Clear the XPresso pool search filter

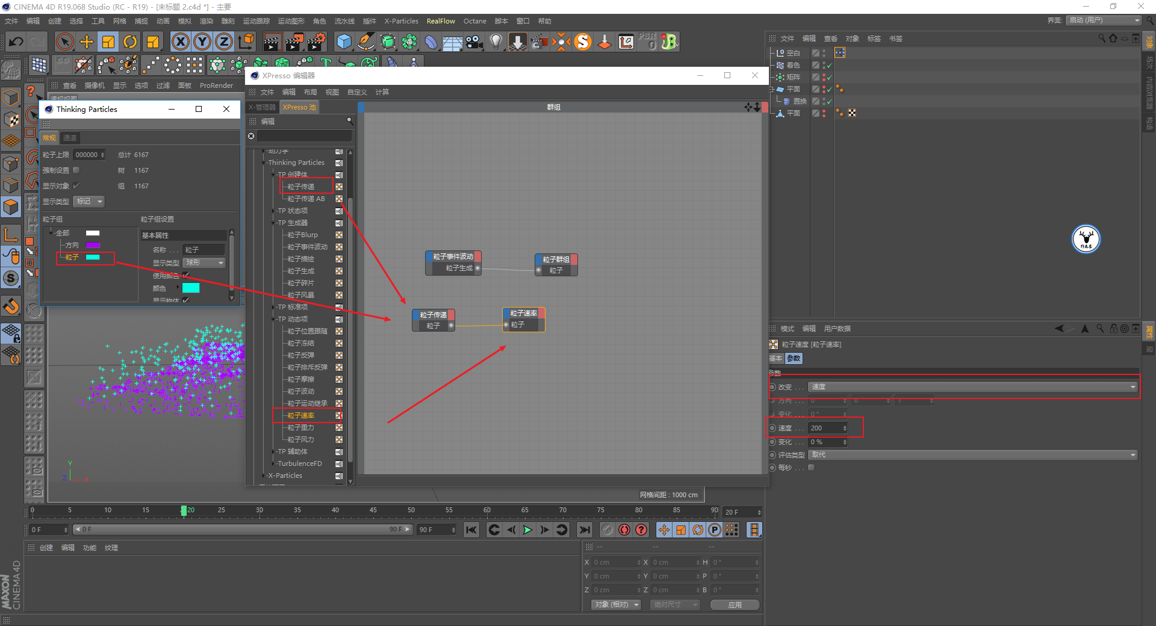251,136
